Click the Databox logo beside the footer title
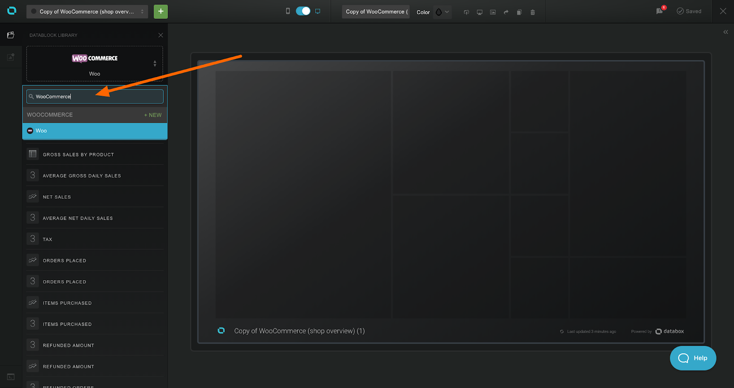Viewport: 734px width, 388px height. [x=221, y=331]
